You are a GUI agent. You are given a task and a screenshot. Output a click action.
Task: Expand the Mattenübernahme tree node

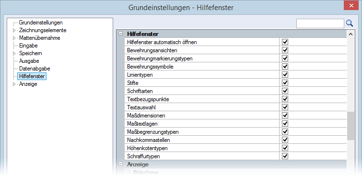(x=14, y=38)
